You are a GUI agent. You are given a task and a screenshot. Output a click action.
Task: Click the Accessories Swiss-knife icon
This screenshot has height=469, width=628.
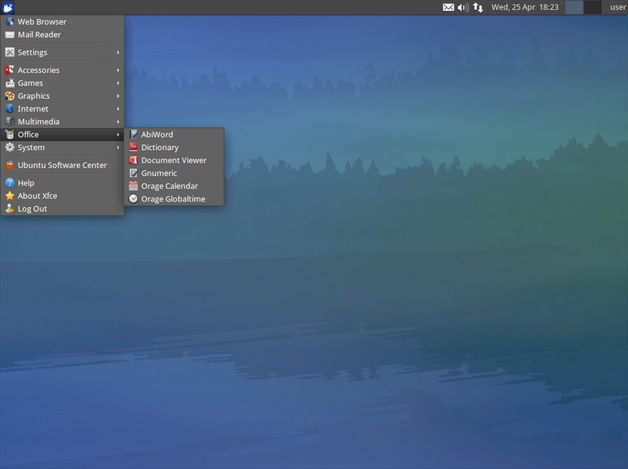(x=10, y=70)
